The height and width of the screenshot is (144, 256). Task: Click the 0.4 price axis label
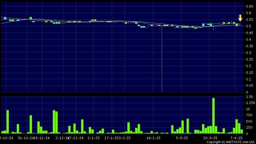coord(249,39)
